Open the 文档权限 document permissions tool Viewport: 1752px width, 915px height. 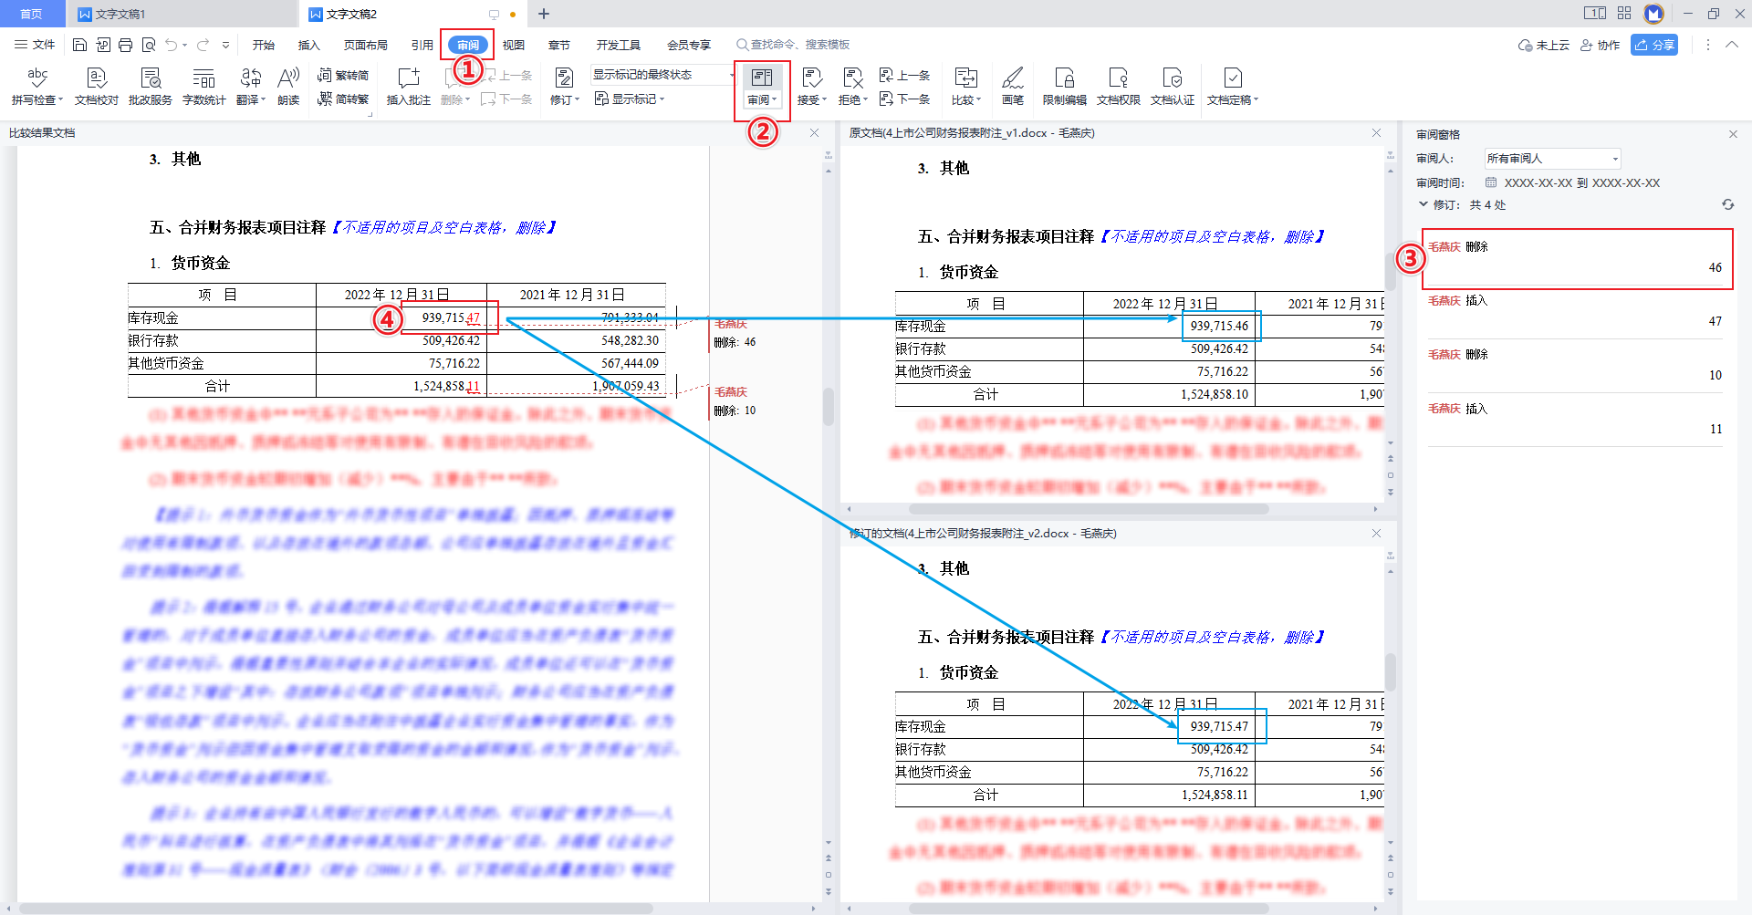(1118, 86)
